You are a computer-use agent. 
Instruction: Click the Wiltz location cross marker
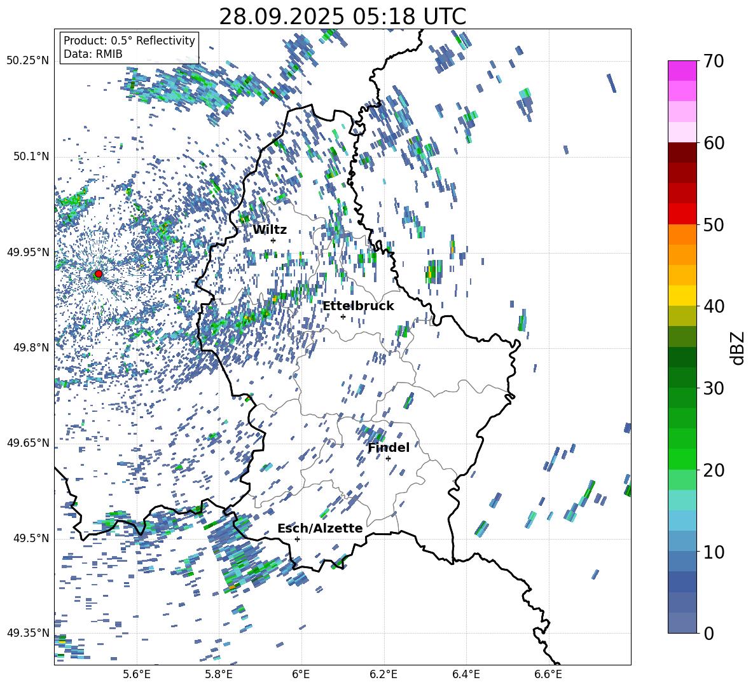pos(273,240)
